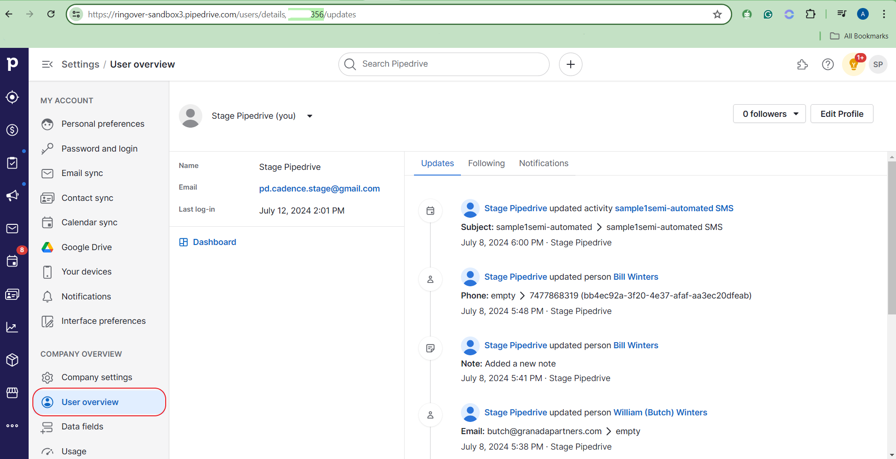896x459 pixels.
Task: Bookmark this page with the star icon
Action: pyautogui.click(x=717, y=14)
